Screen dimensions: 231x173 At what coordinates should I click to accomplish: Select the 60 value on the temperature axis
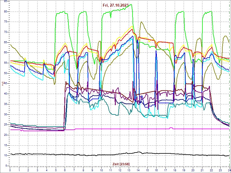(x=5, y=53)
